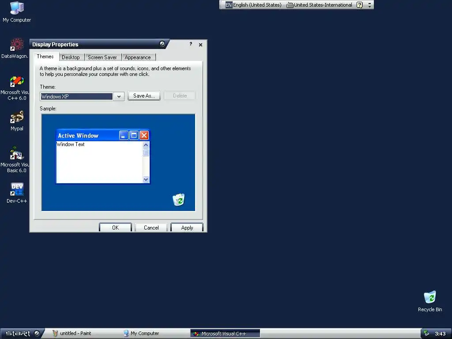Open language bar options arrow
Image resolution: width=452 pixels, height=339 pixels.
pos(369,5)
